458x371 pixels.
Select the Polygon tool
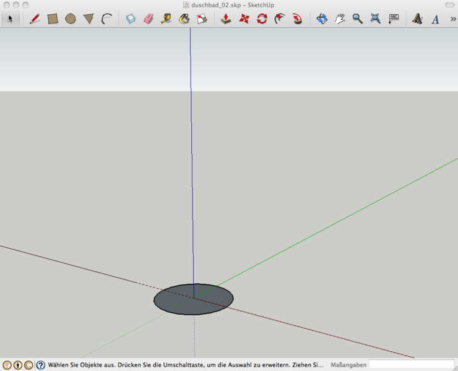tap(89, 19)
